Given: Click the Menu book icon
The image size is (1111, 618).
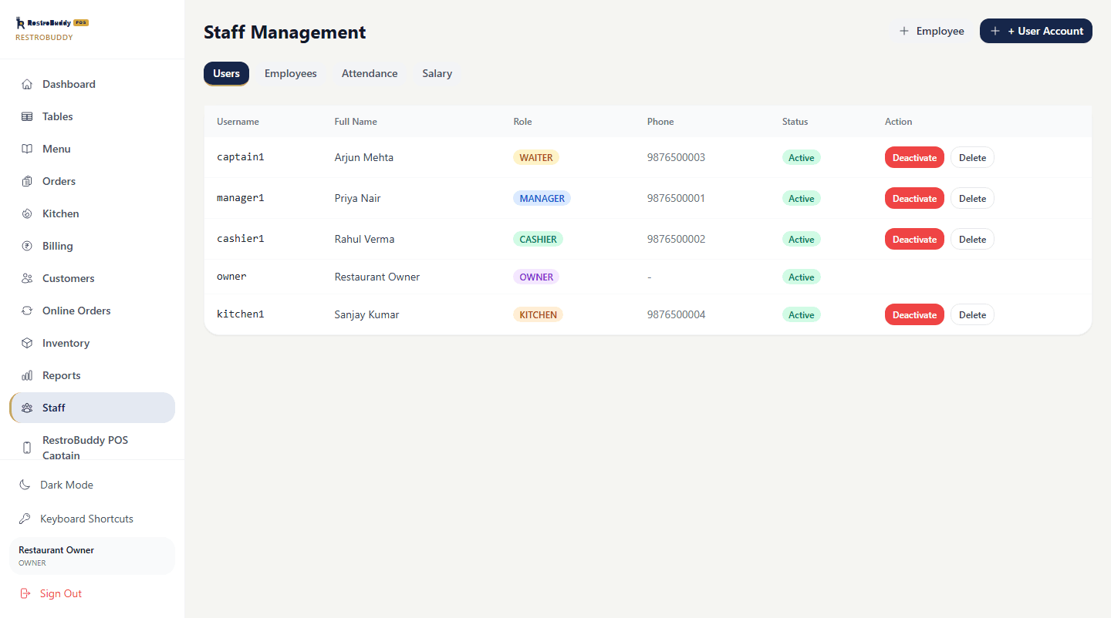Looking at the screenshot, I should point(27,149).
